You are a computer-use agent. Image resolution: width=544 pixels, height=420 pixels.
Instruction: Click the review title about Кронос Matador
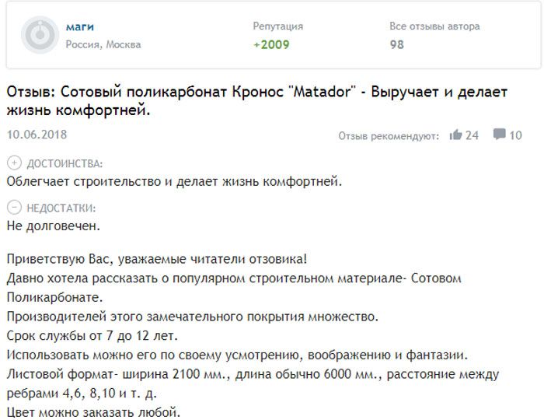[256, 101]
